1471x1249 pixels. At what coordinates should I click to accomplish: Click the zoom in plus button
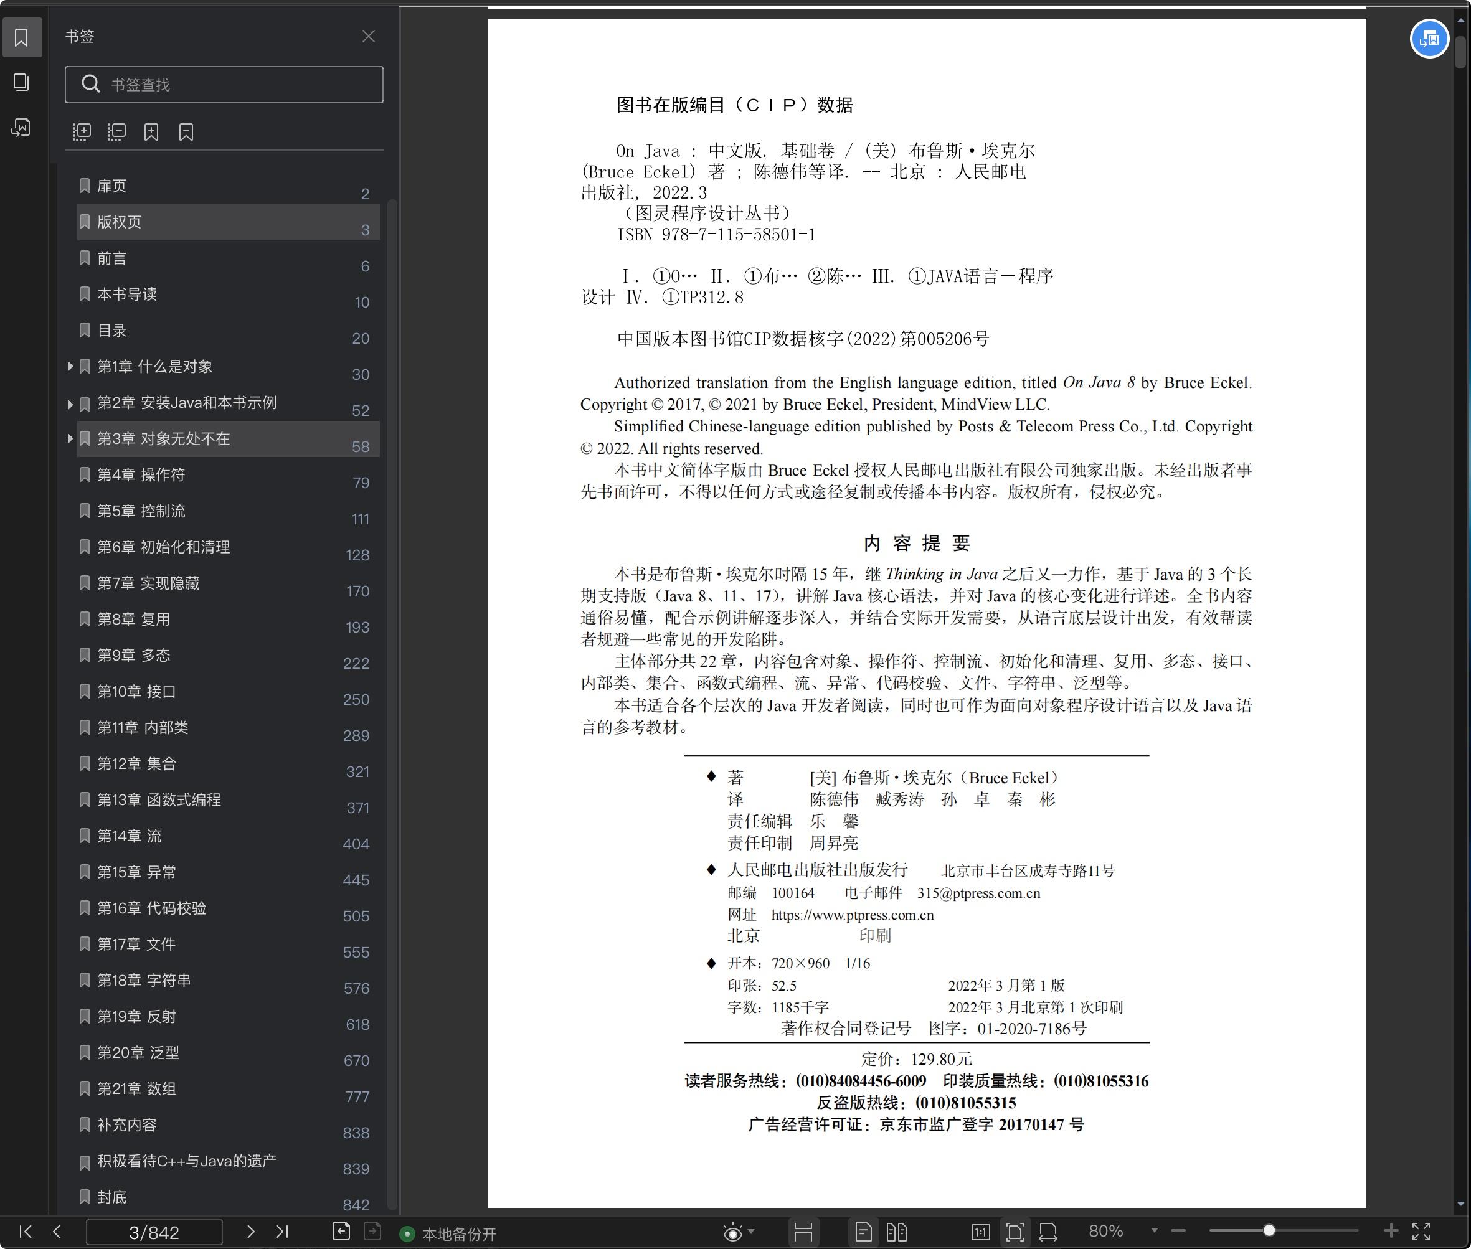[1390, 1230]
